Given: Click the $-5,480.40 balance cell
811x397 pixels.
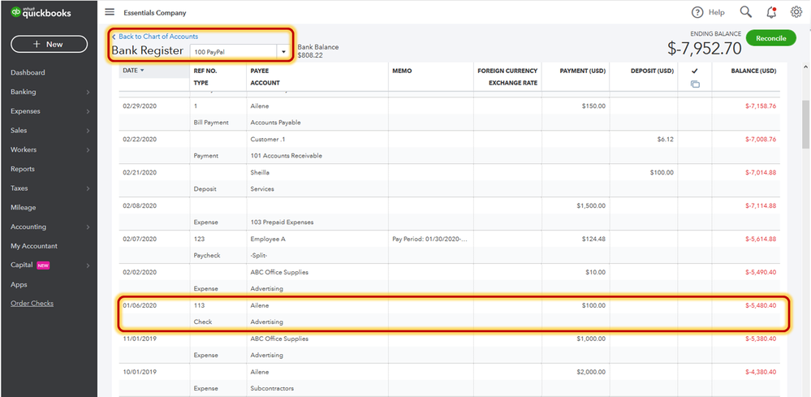Looking at the screenshot, I should point(761,305).
